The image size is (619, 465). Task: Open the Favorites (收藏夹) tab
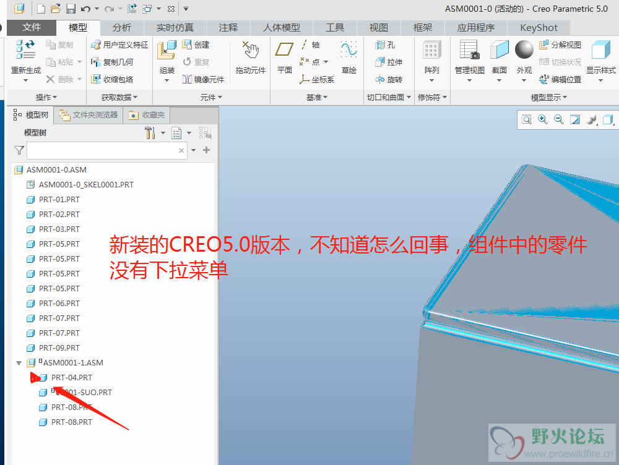pyautogui.click(x=147, y=115)
